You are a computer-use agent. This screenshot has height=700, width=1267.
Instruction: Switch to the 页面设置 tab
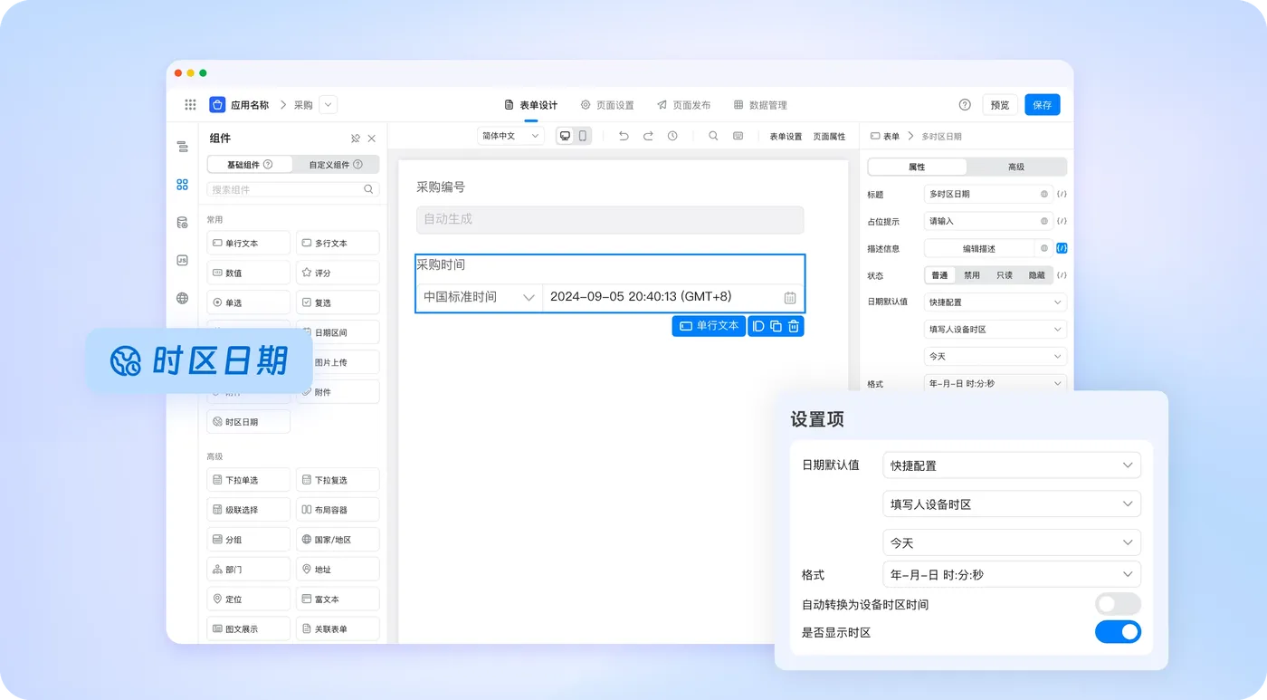607,105
